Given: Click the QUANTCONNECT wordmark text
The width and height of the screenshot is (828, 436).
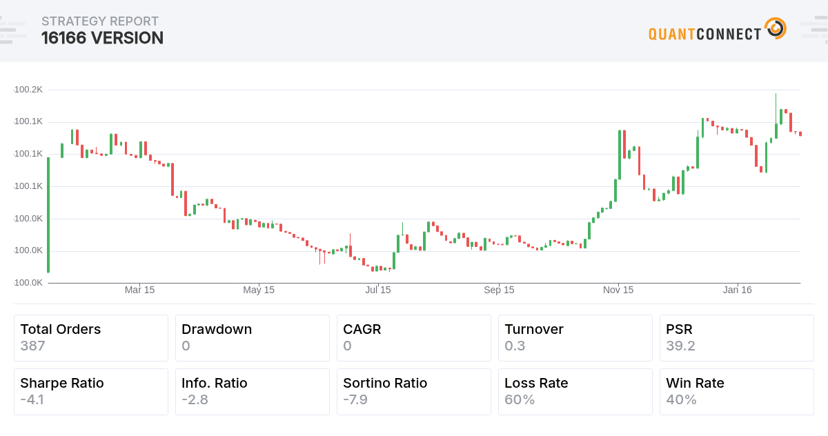Looking at the screenshot, I should pos(704,34).
